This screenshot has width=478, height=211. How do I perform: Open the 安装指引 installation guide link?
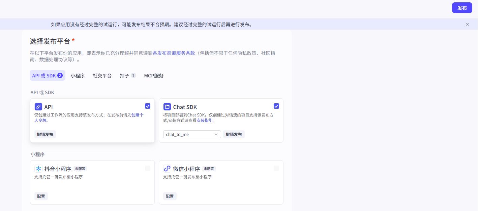pos(205,120)
